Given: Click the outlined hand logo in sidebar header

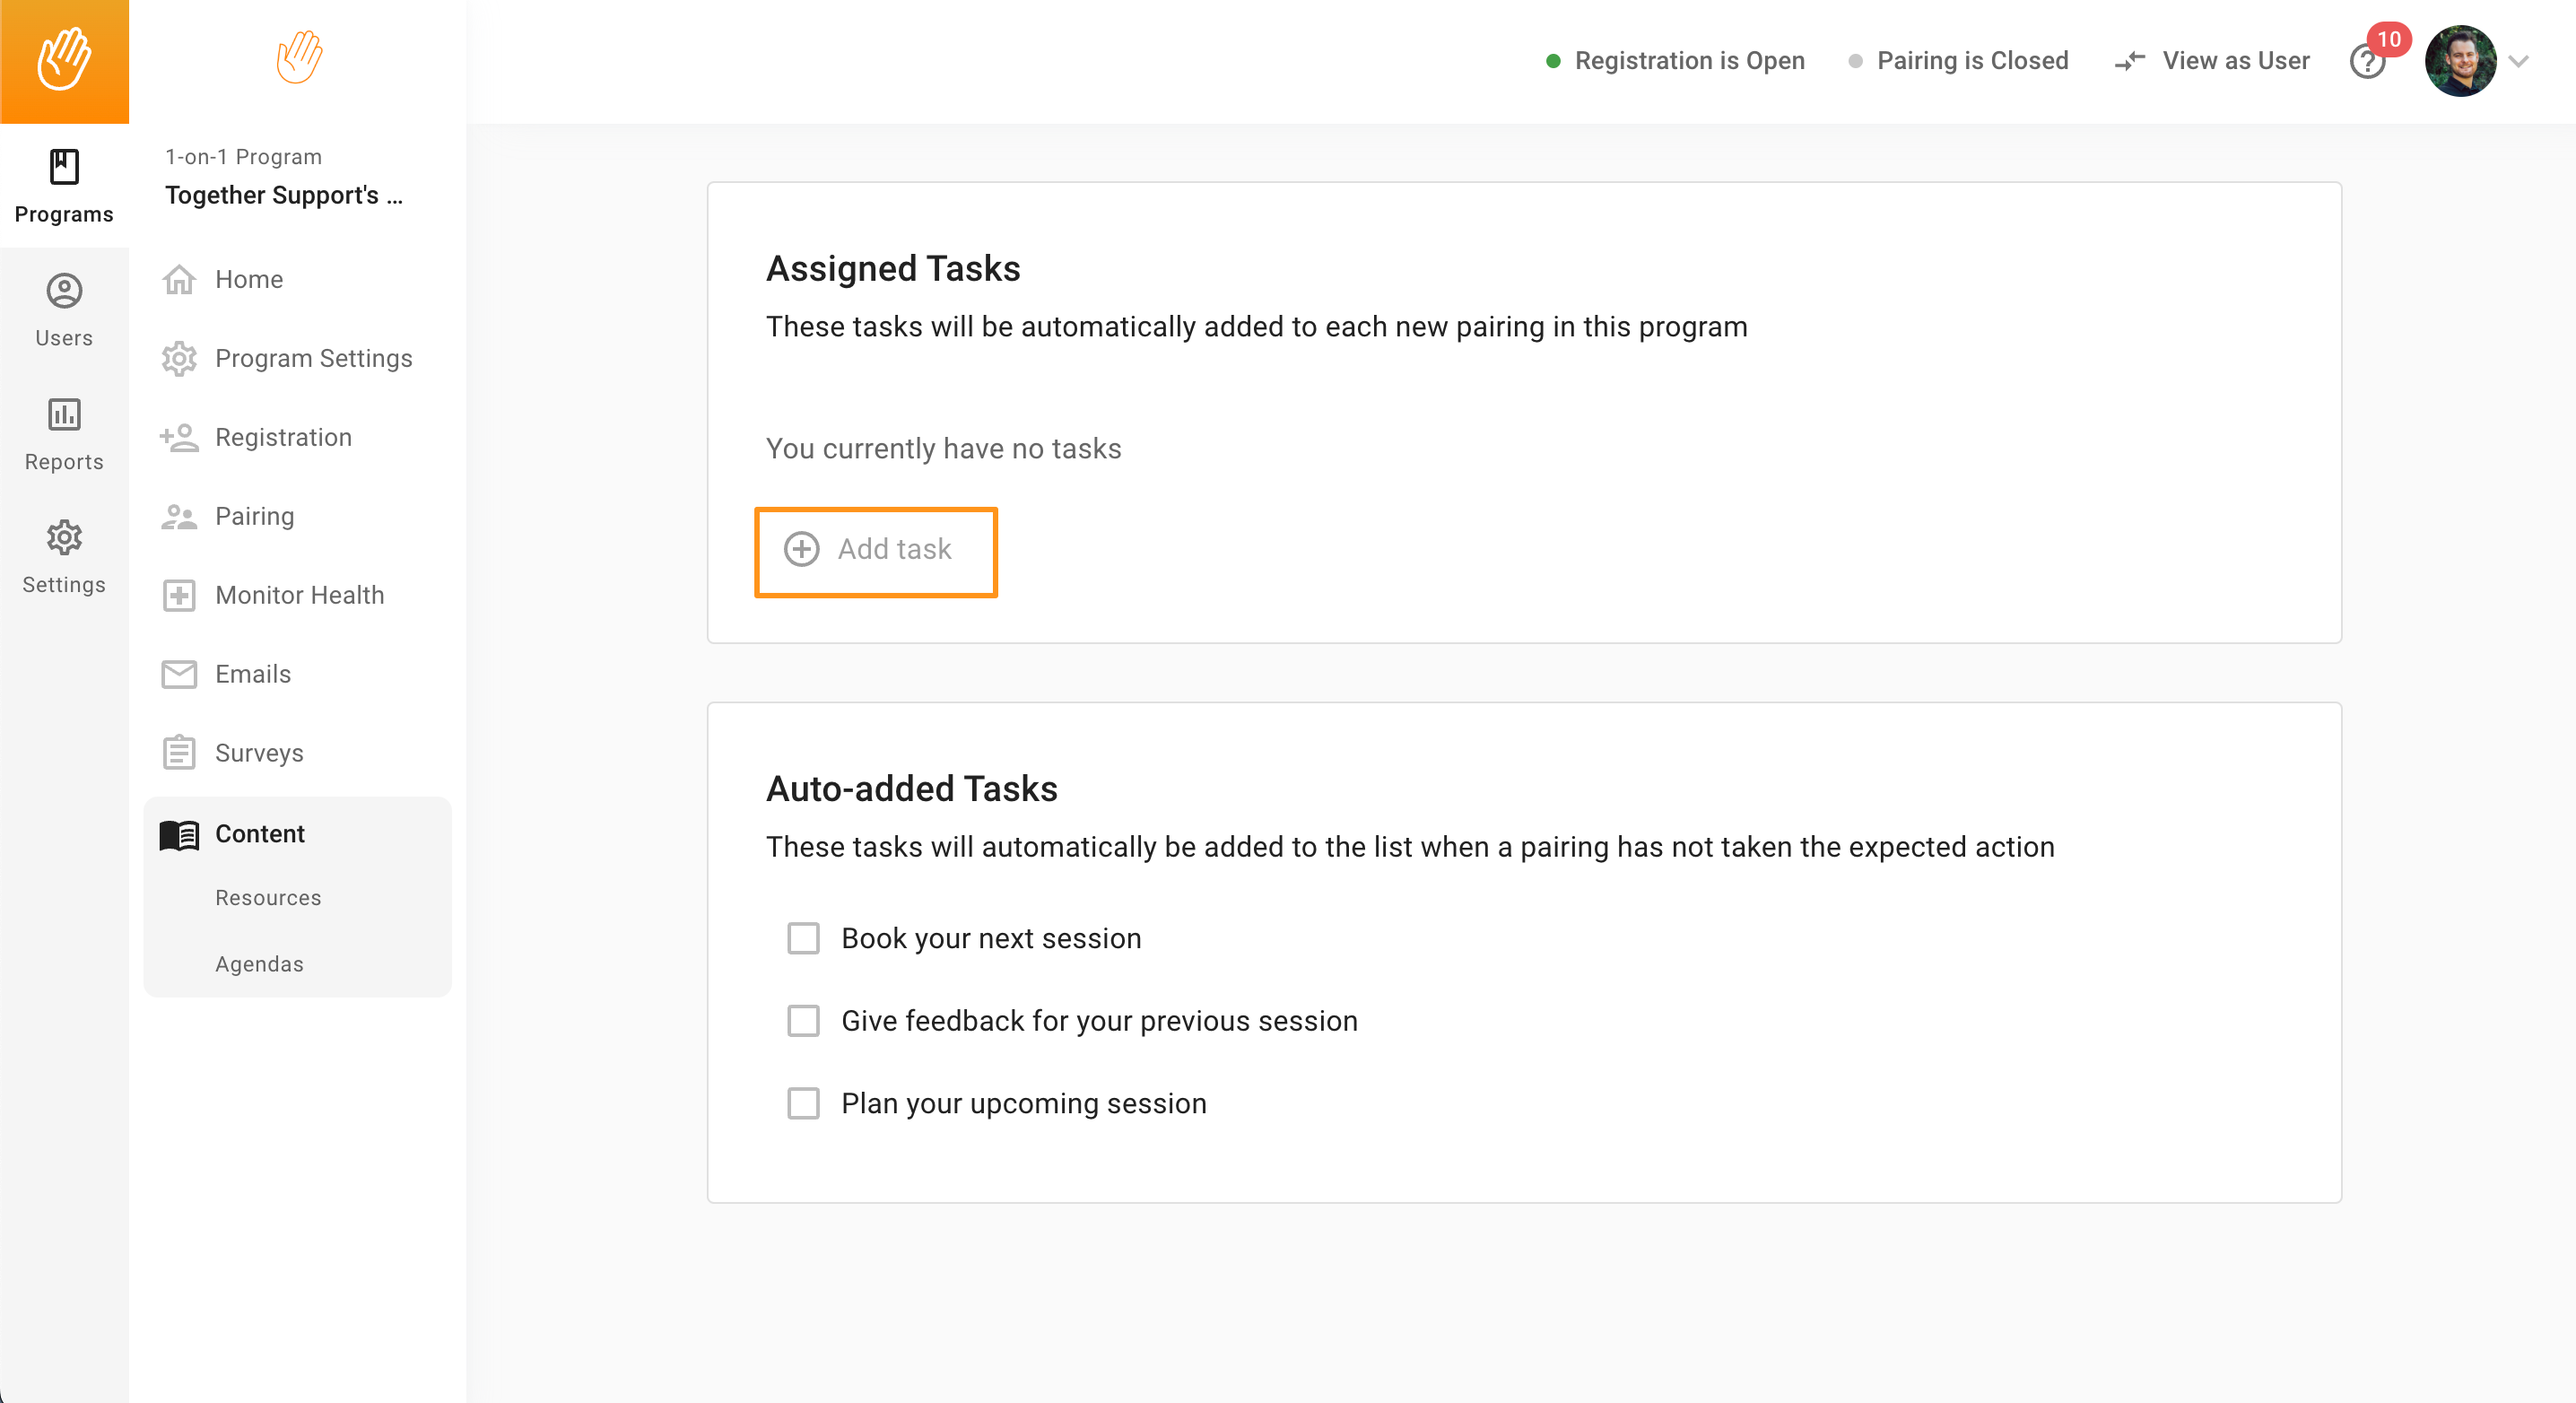Looking at the screenshot, I should click(299, 57).
